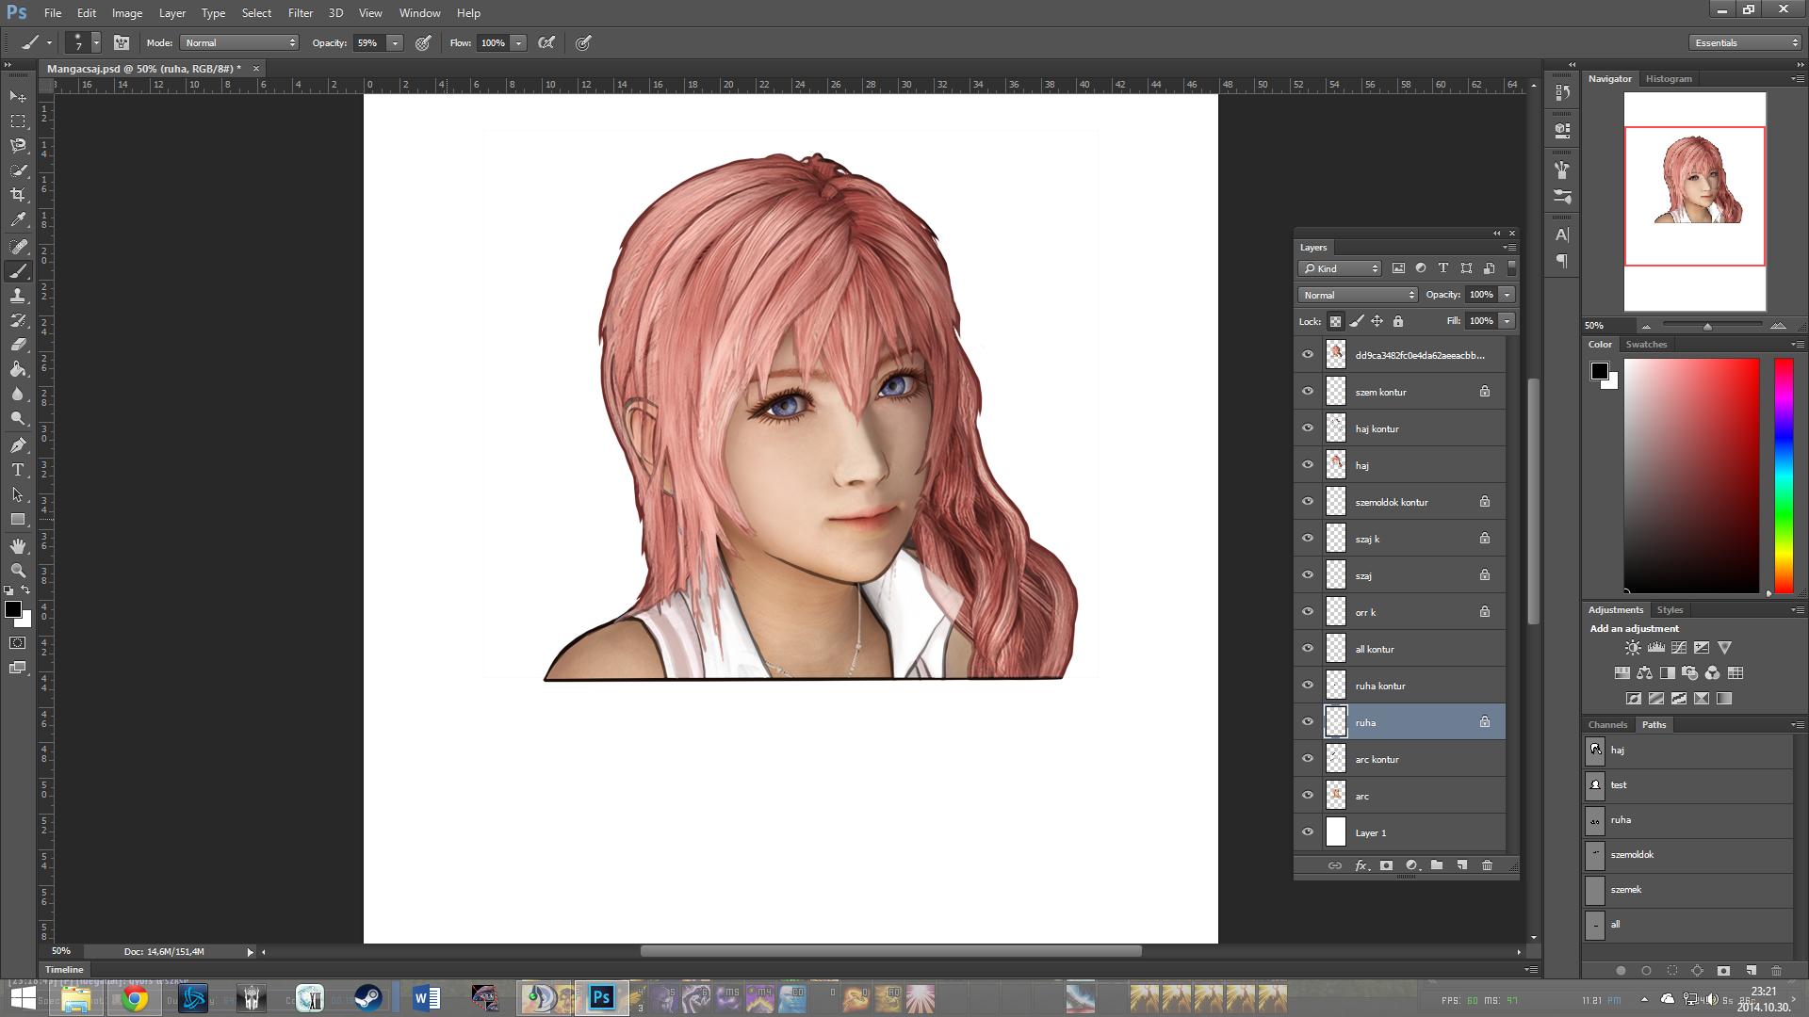Screen dimensions: 1809x1017
Task: Switch to the Histogram tab
Action: tap(1669, 79)
